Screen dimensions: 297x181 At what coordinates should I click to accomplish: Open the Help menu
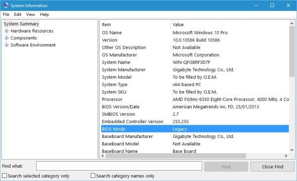[44, 14]
